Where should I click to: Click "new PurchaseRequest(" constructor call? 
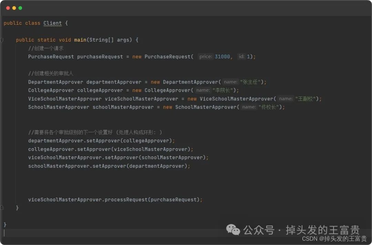point(163,57)
